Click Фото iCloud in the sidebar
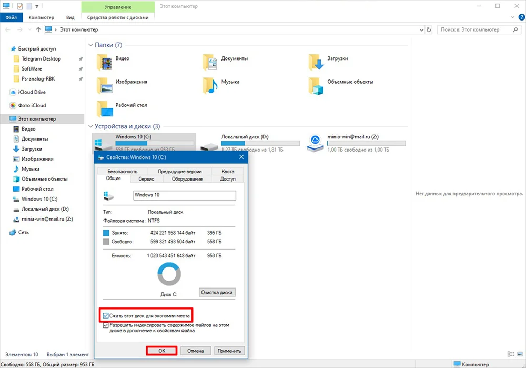526x368 pixels. (32, 105)
